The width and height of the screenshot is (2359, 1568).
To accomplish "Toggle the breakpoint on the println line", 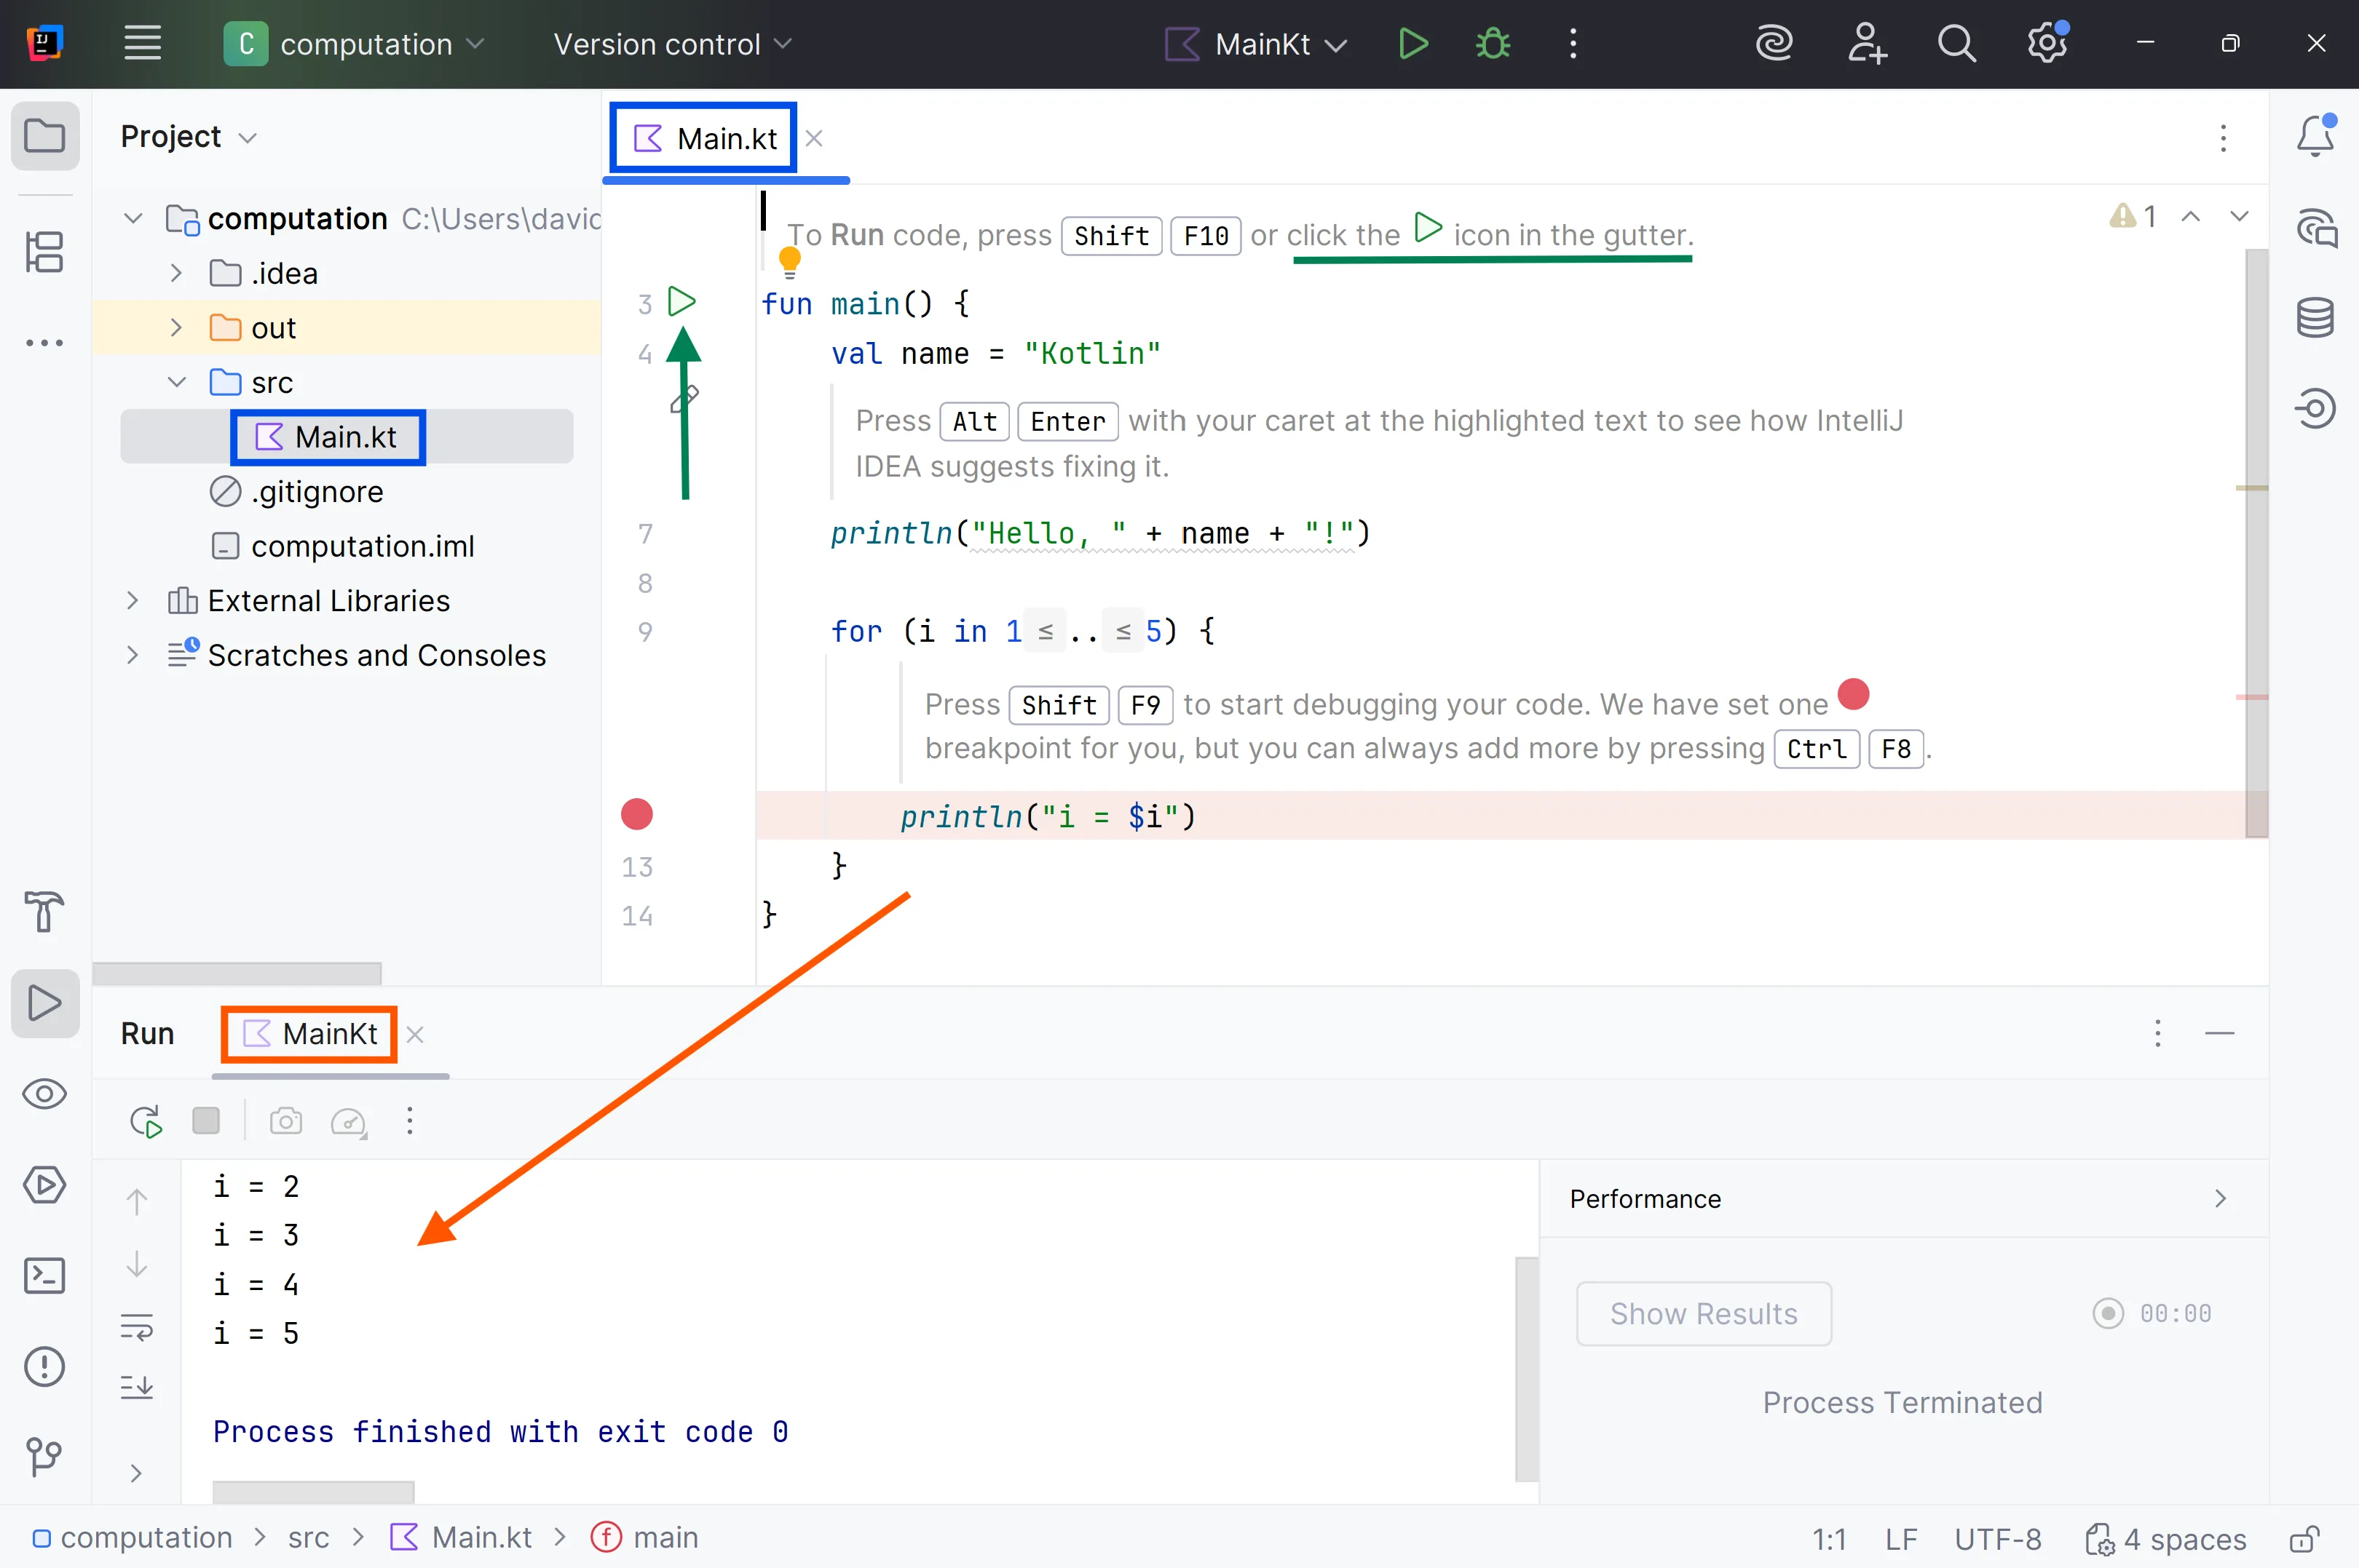I will [637, 815].
